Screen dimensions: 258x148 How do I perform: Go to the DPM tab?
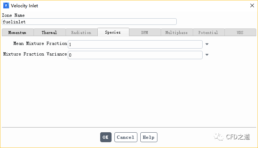tap(145, 33)
